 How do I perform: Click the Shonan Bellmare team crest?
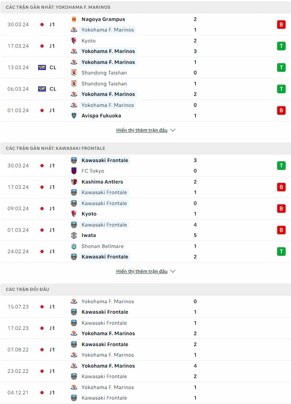click(x=74, y=246)
